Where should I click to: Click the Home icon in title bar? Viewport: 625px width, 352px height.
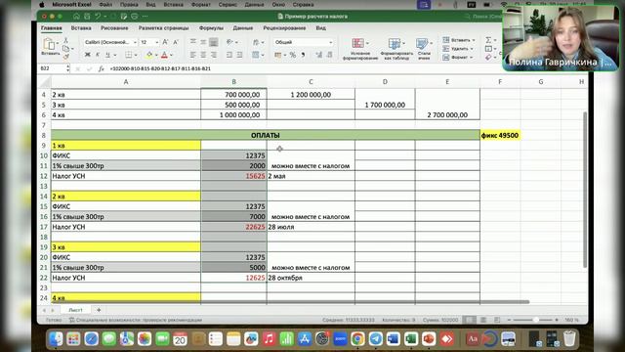click(76, 17)
